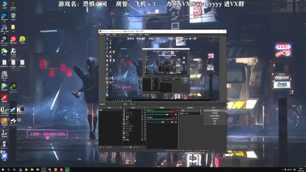Toggle visibility eye of the browser (globe) source
Screen dimensions: 306x172
[142, 119]
